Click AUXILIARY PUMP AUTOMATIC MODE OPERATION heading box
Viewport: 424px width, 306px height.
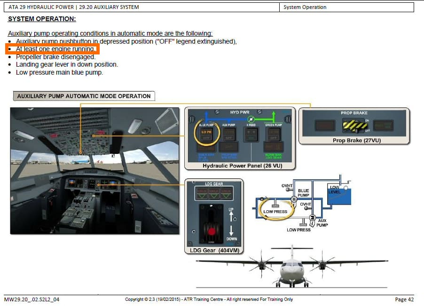pyautogui.click(x=84, y=96)
